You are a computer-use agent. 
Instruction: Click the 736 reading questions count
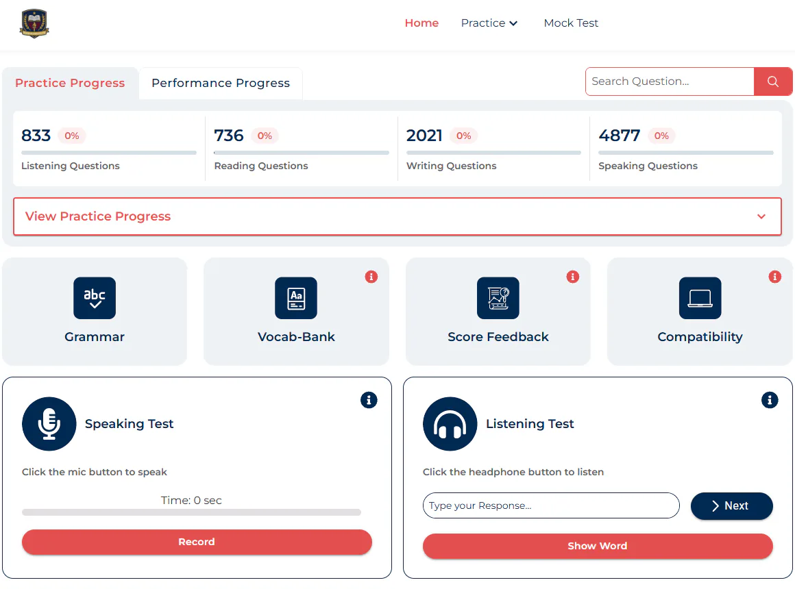tap(229, 136)
